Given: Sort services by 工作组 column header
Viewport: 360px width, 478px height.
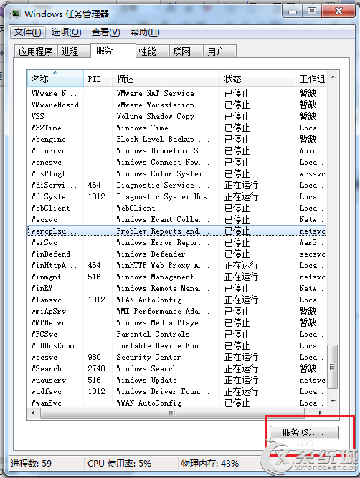Looking at the screenshot, I should coord(311,79).
